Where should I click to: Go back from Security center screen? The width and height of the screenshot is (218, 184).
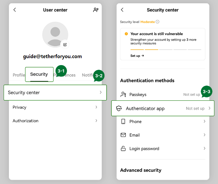tap(122, 10)
